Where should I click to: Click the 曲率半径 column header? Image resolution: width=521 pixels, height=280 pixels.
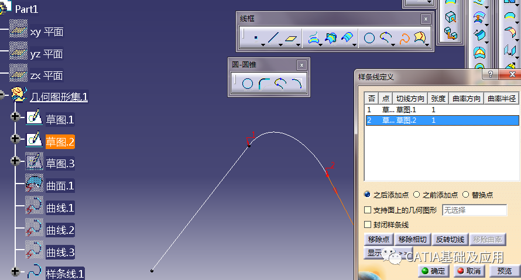tap(502, 99)
